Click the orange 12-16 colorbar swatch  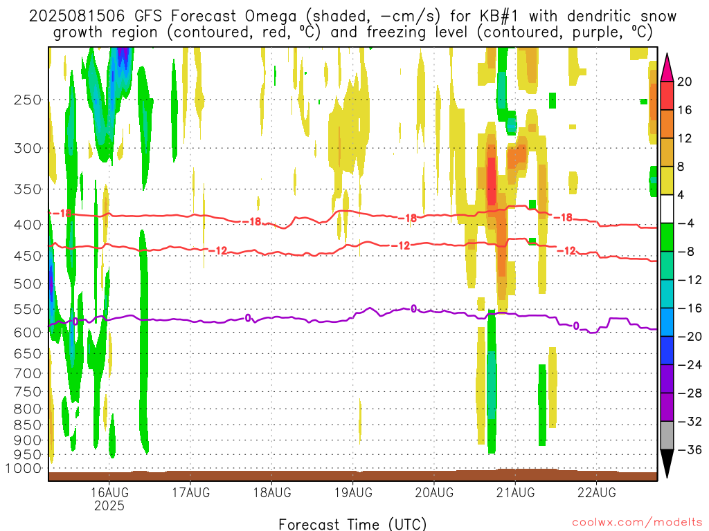pyautogui.click(x=667, y=124)
